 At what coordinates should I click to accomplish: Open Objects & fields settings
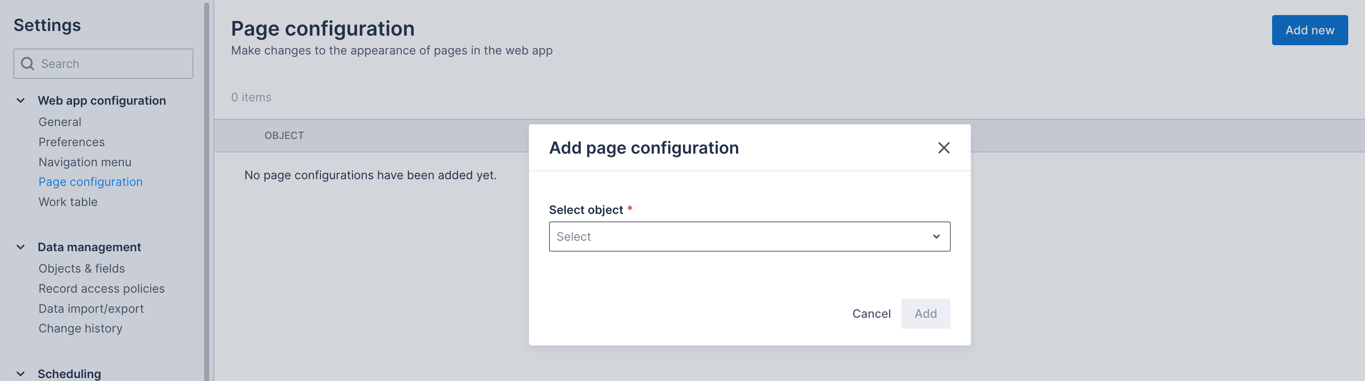[82, 268]
